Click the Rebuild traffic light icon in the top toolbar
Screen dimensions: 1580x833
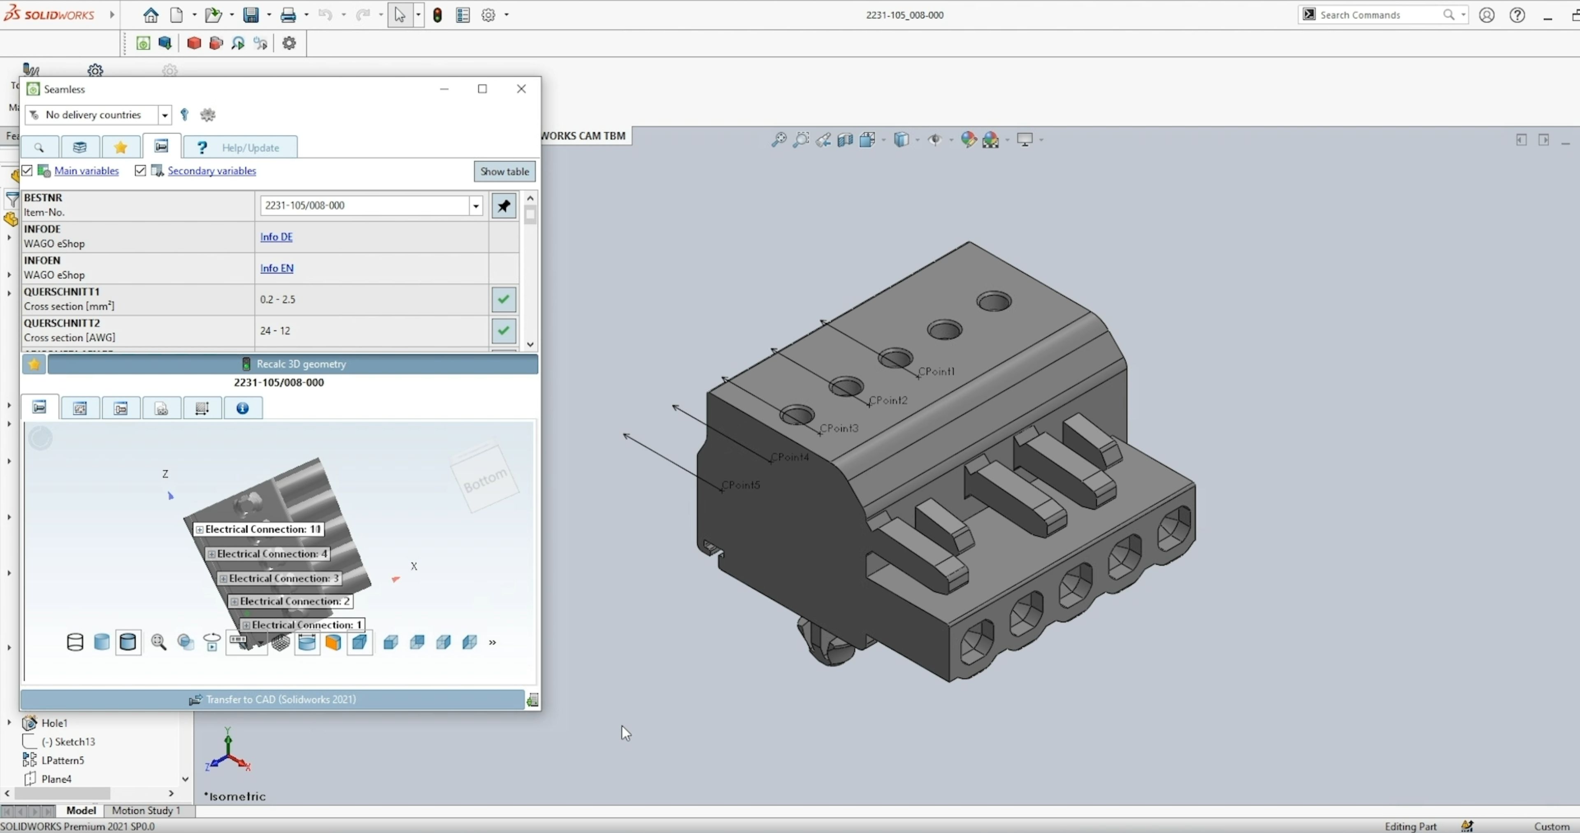coord(437,15)
